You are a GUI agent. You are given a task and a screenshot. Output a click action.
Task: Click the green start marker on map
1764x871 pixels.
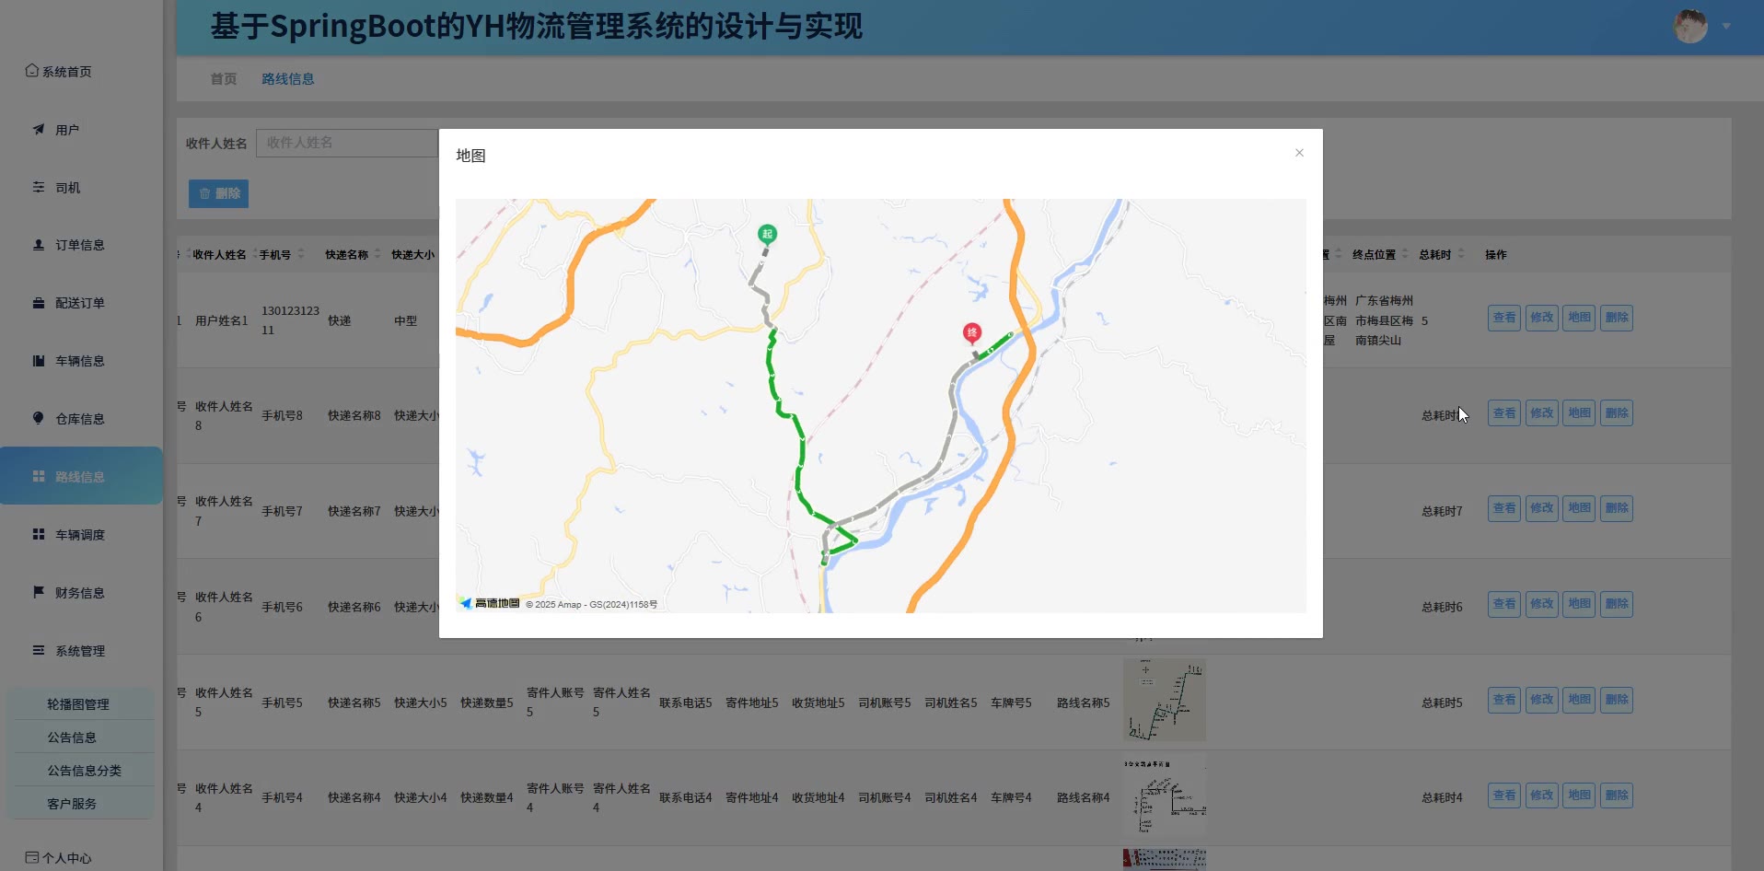766,234
